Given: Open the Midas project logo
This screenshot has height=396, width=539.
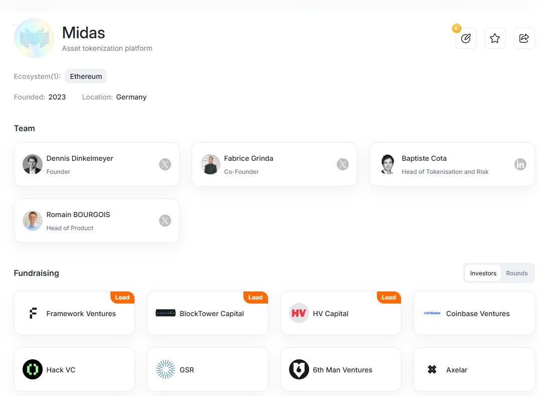Looking at the screenshot, I should tap(34, 38).
